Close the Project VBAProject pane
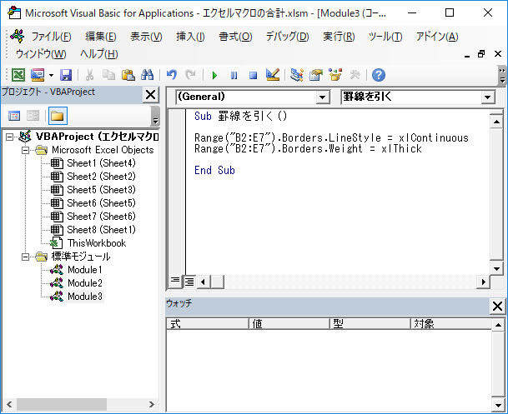Image resolution: width=508 pixels, height=414 pixels. tap(151, 95)
